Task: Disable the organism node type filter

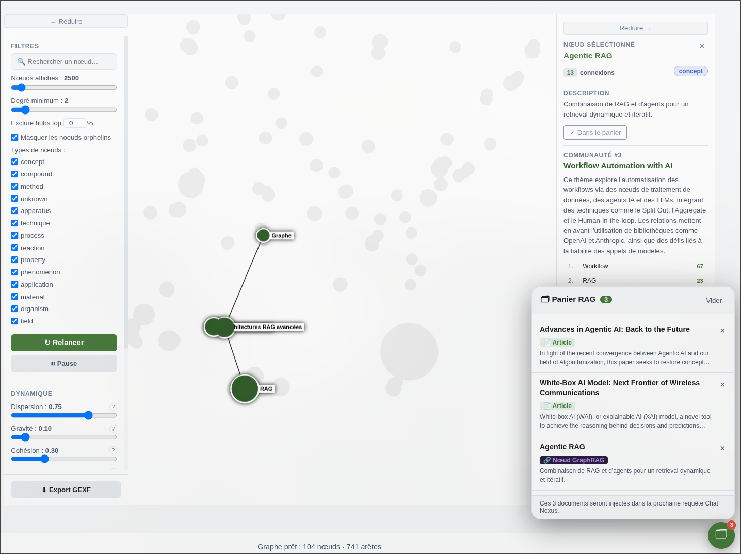Action: coord(14,308)
